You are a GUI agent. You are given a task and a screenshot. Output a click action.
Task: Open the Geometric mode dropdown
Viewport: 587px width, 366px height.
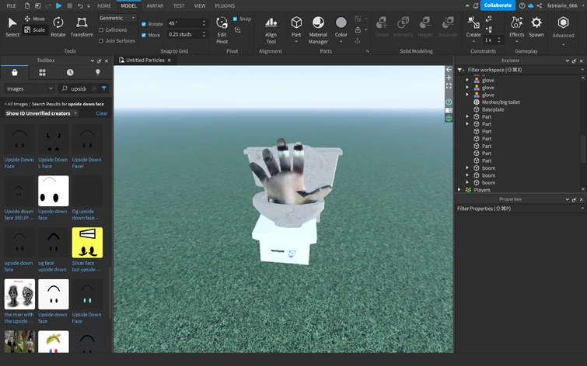tap(117, 18)
